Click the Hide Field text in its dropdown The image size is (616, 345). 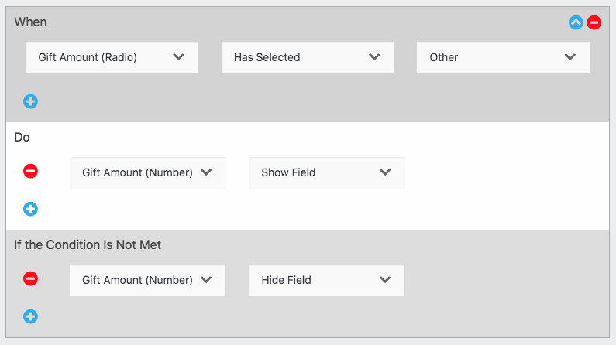point(286,280)
